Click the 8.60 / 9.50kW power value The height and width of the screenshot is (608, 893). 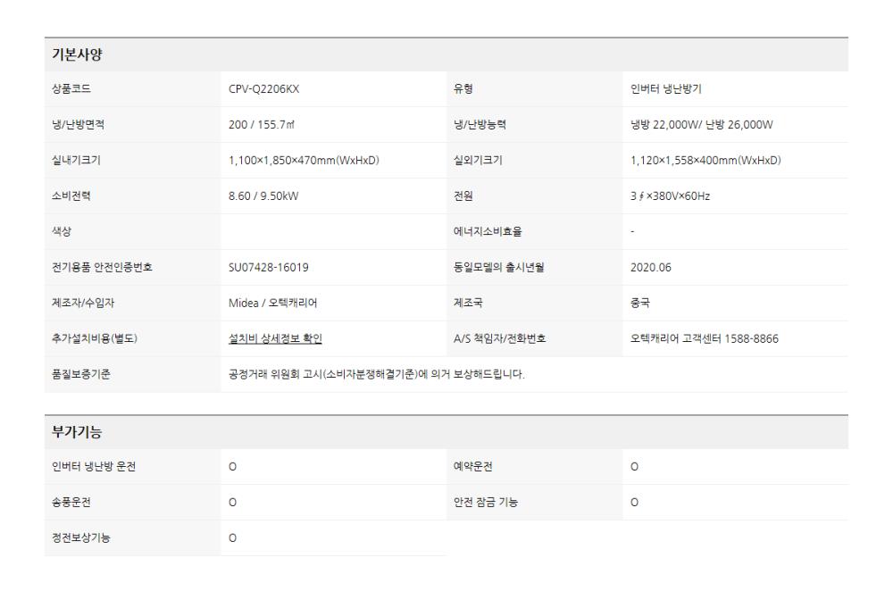263,196
